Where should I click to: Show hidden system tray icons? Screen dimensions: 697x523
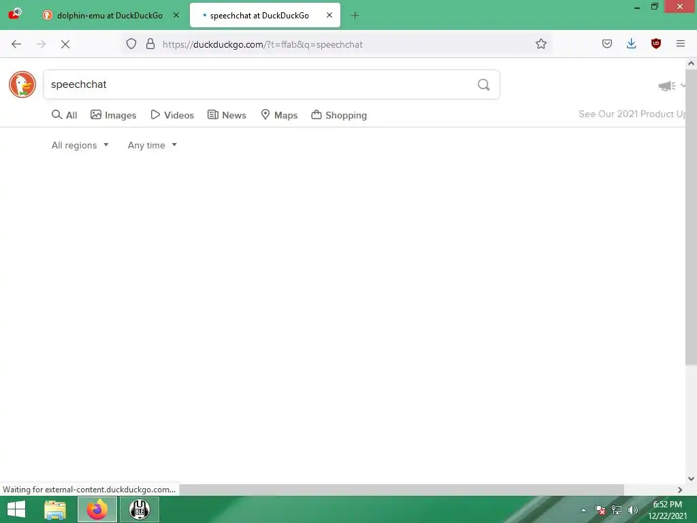point(583,511)
